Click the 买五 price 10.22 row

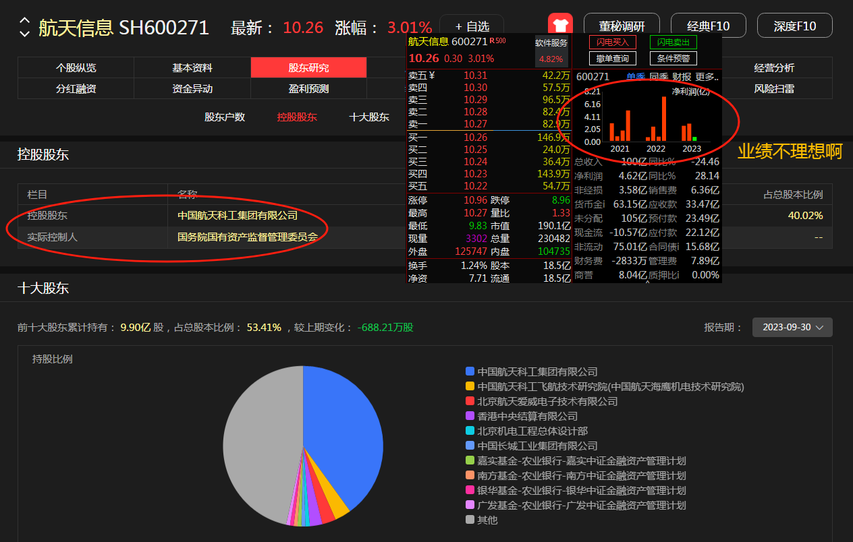pyautogui.click(x=489, y=185)
